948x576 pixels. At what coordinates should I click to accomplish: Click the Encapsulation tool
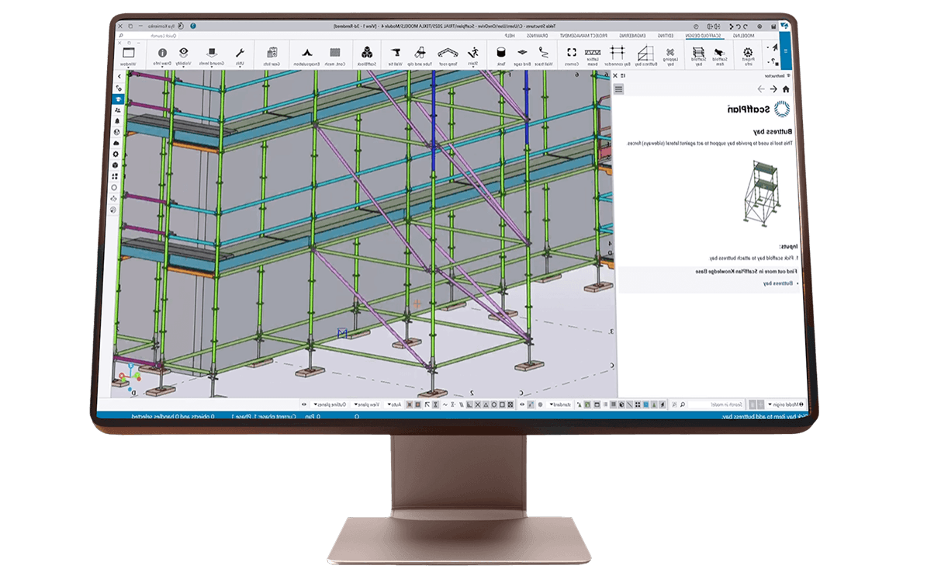pos(303,54)
